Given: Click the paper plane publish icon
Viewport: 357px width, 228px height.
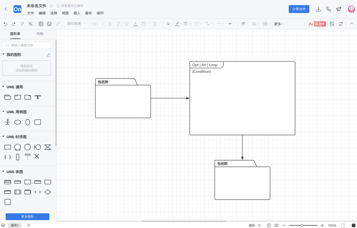Looking at the screenshot, I should point(339,9).
